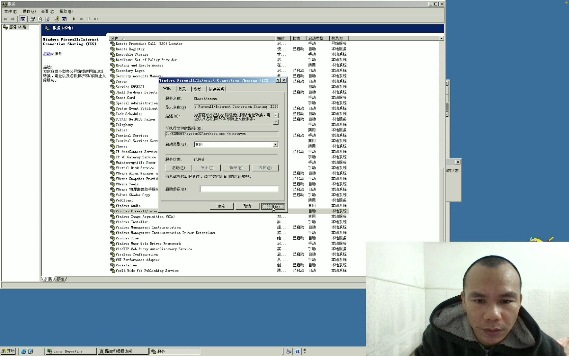The height and width of the screenshot is (356, 569).
Task: Click the Stop Service square icon
Action: pos(81,19)
